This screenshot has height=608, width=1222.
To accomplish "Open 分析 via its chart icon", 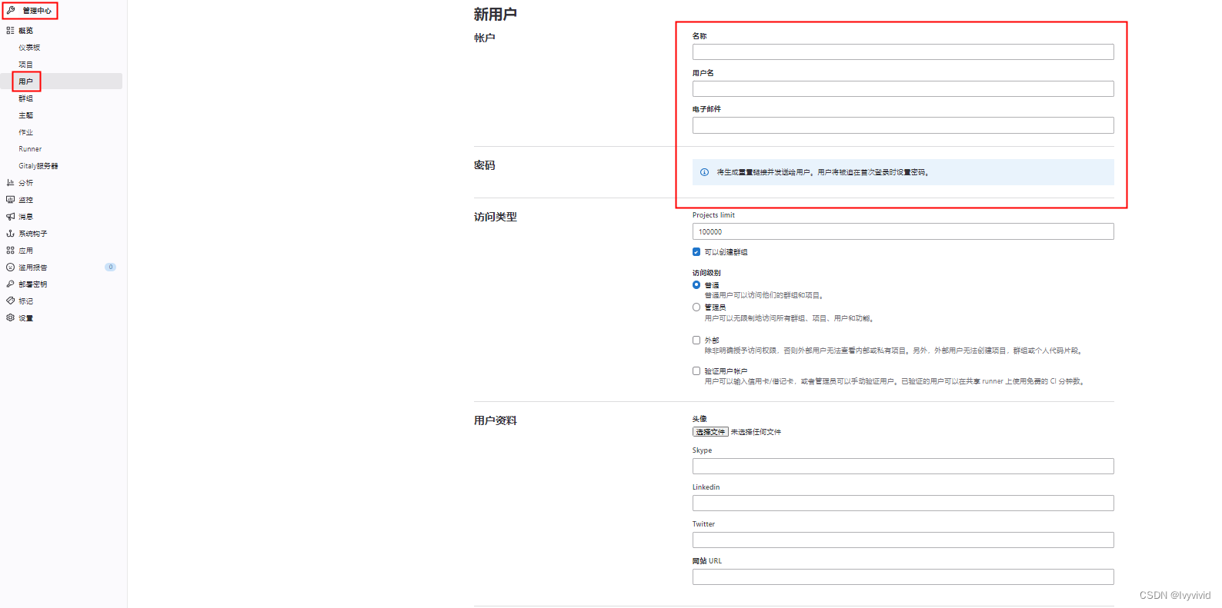I will [10, 183].
